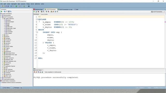The width and height of the screenshot is (166, 93).
Task: Select the SALGRADE table
Action: pos(10,32)
